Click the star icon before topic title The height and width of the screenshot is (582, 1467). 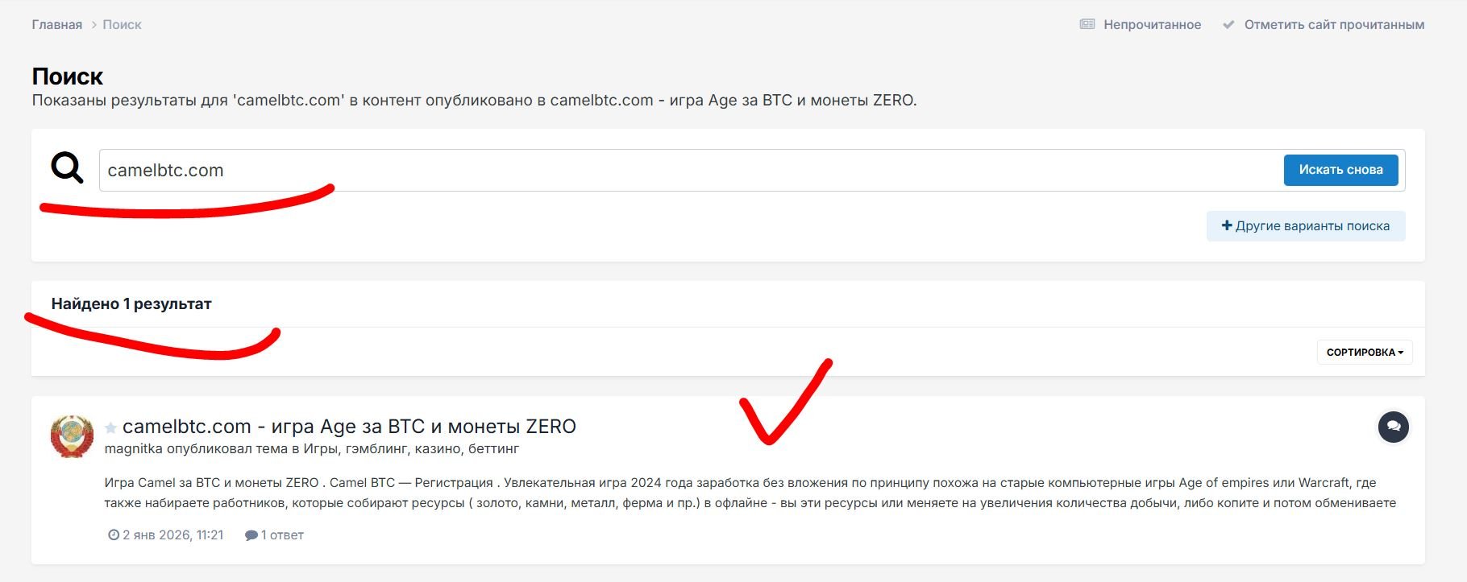[111, 427]
